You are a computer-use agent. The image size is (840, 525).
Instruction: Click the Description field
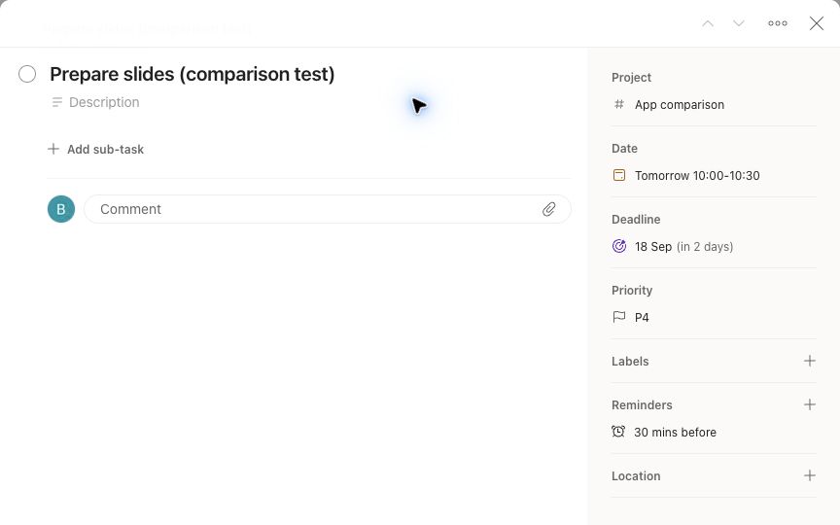(x=104, y=102)
